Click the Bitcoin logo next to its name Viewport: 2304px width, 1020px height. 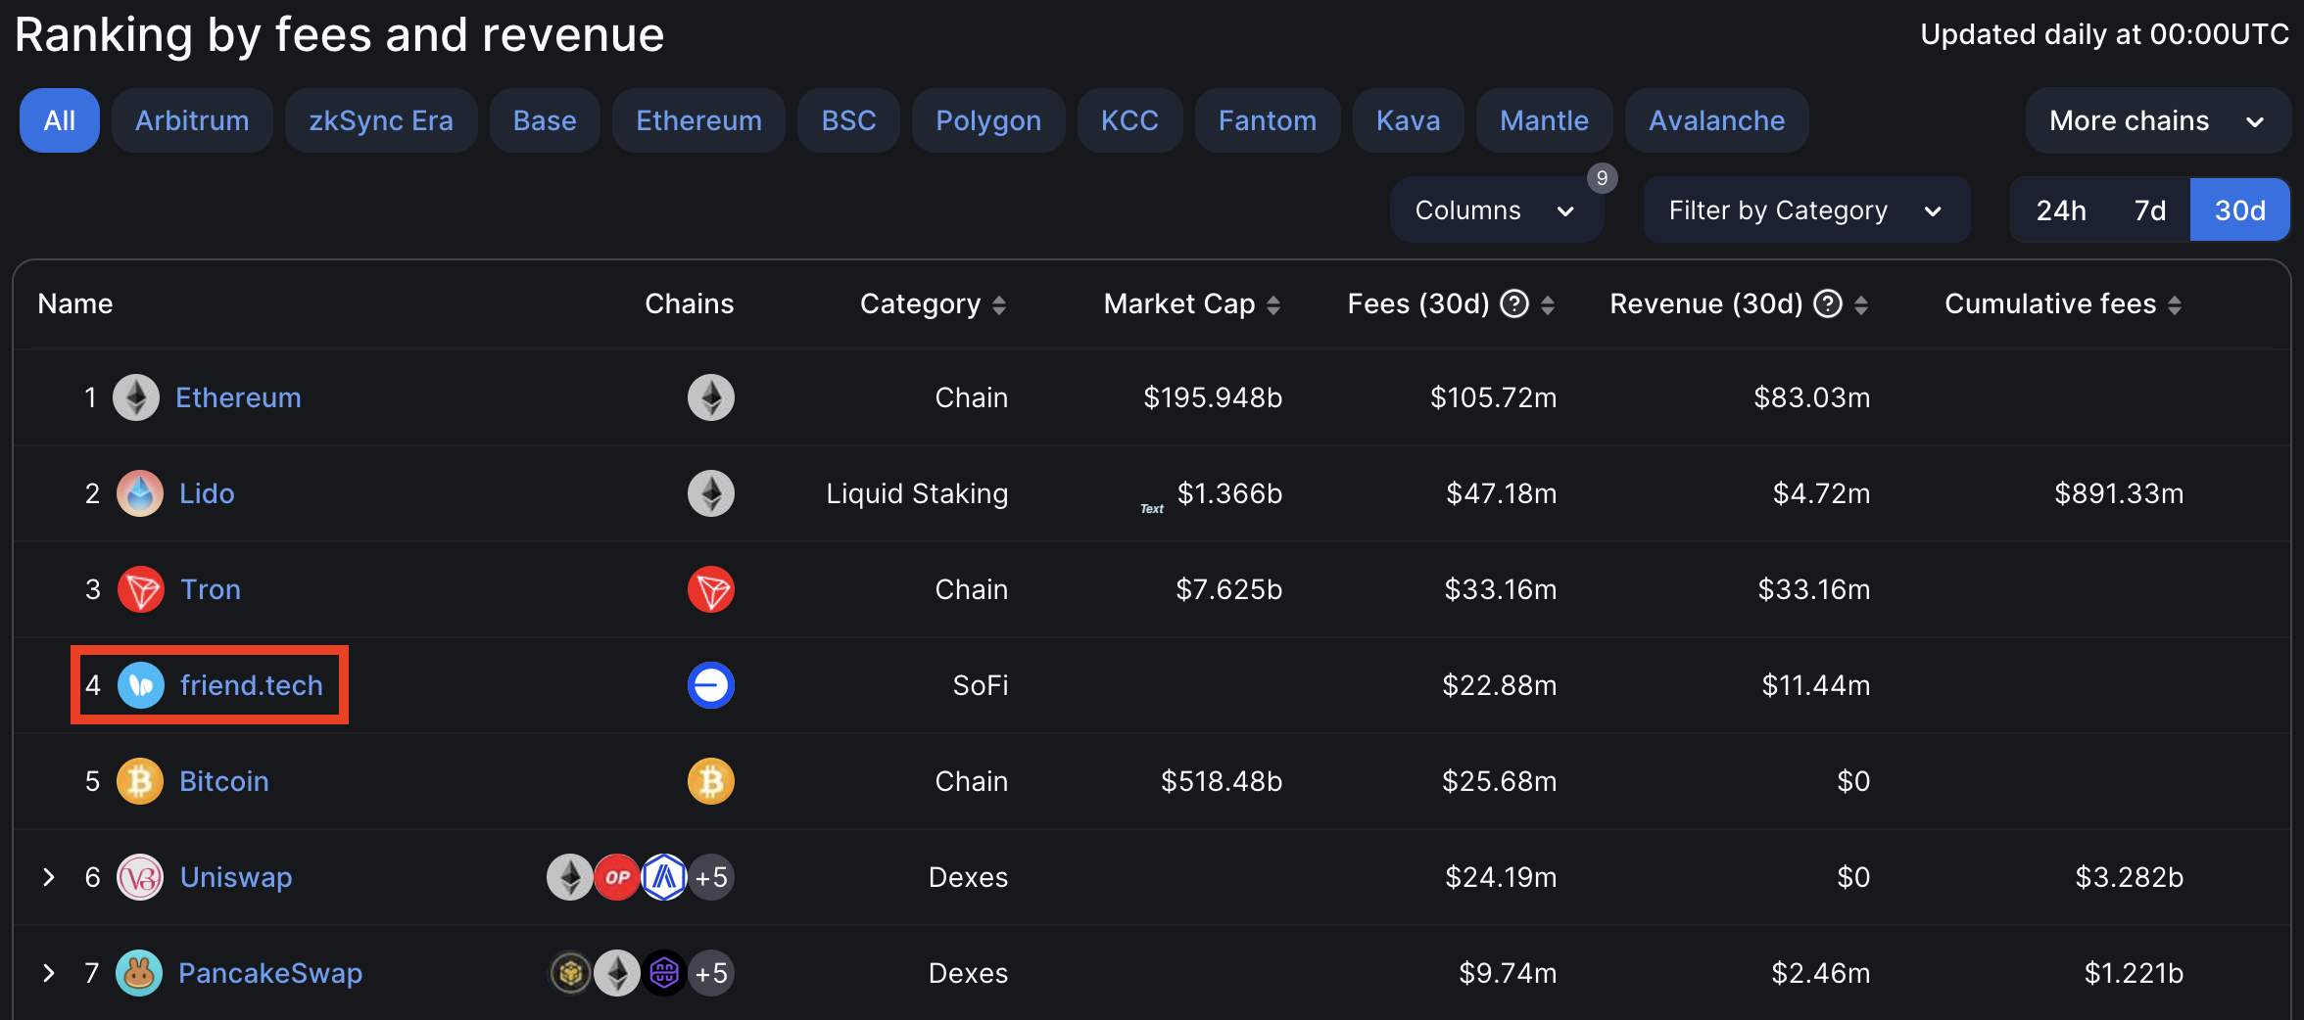coord(140,781)
